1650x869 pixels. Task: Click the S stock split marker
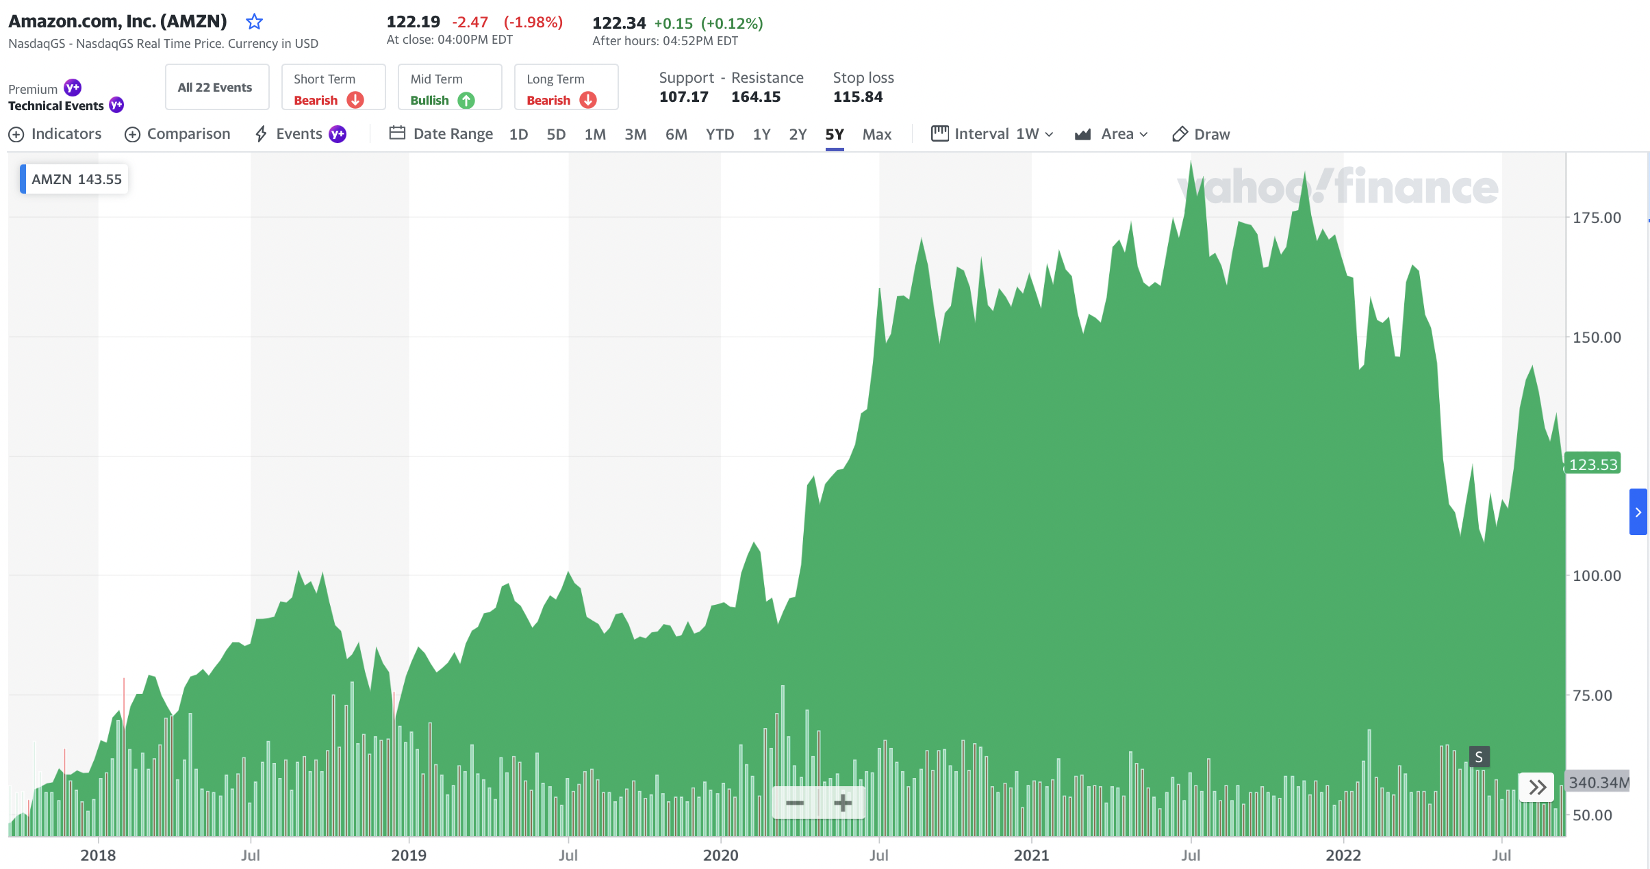(x=1479, y=757)
